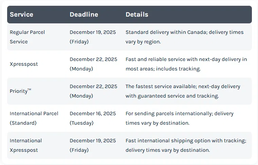The height and width of the screenshot is (165, 258).
Task: Click the Regular Parcel Service deadline, December 19
Action: click(93, 37)
